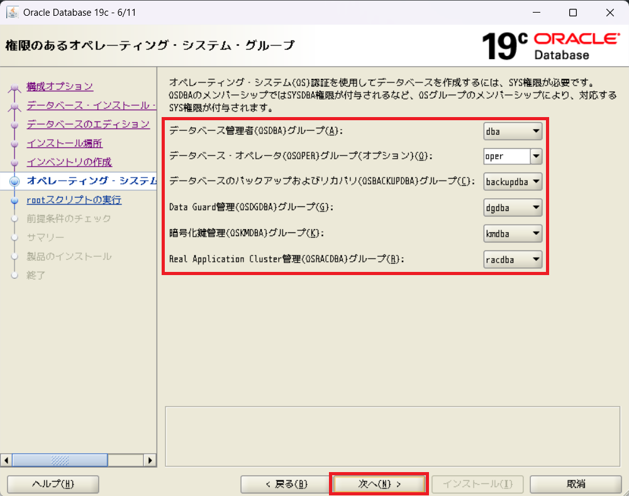The width and height of the screenshot is (629, 496).
Task: Open the OSRACDBA dropdown showing racdba
Action: (513, 259)
